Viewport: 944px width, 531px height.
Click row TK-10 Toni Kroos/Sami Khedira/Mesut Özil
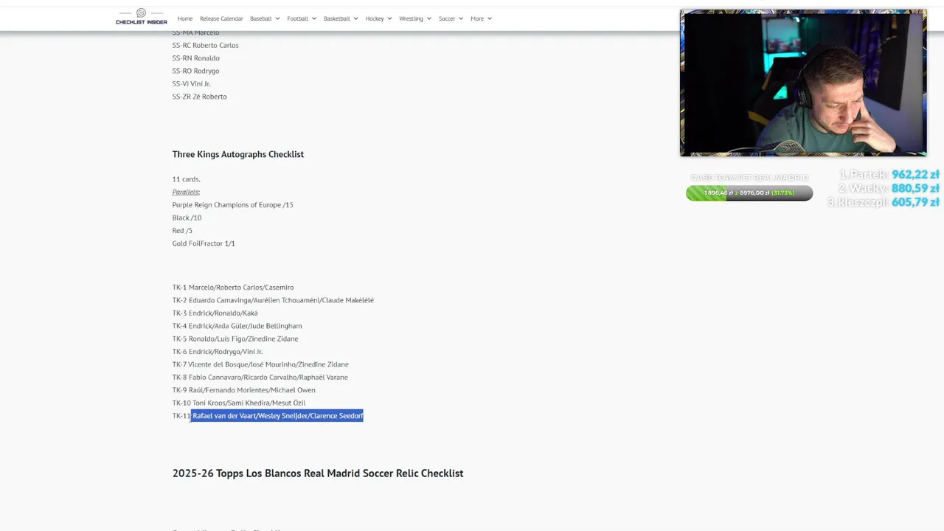tap(239, 403)
